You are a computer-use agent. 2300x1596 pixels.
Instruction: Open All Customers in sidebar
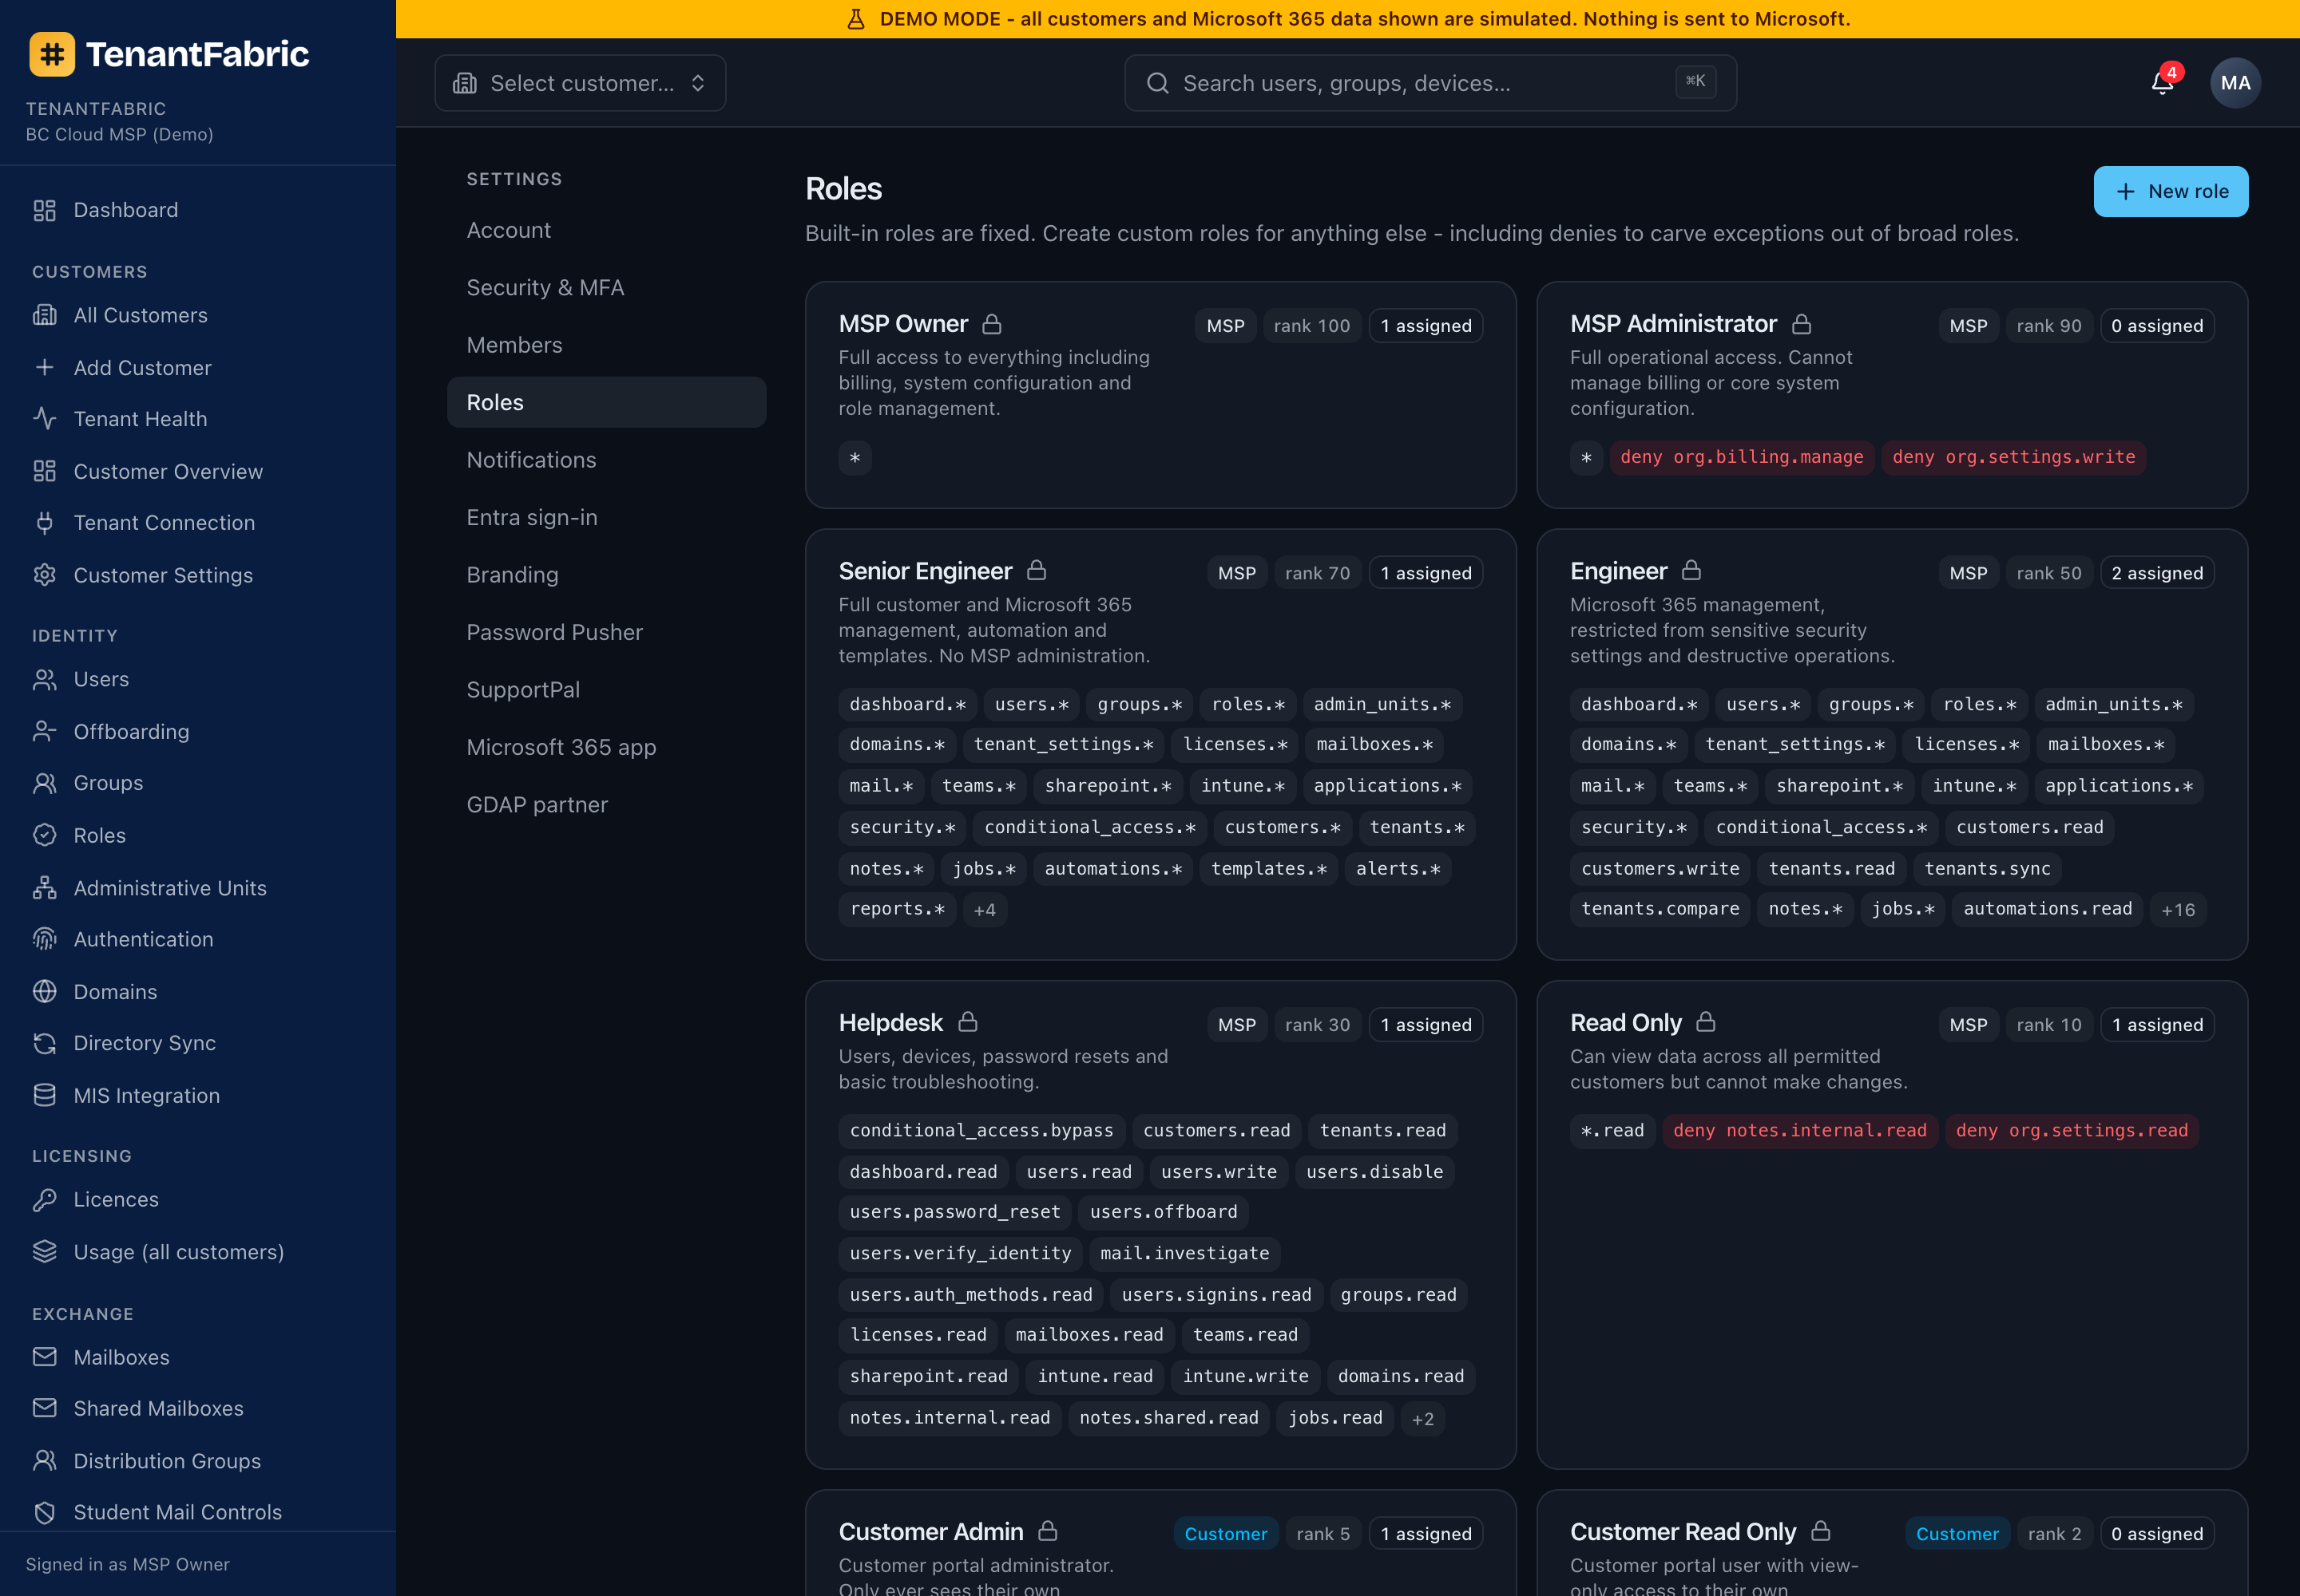pos(140,315)
